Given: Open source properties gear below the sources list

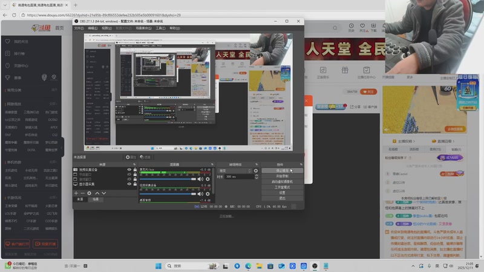Looking at the screenshot, I should 89,193.
